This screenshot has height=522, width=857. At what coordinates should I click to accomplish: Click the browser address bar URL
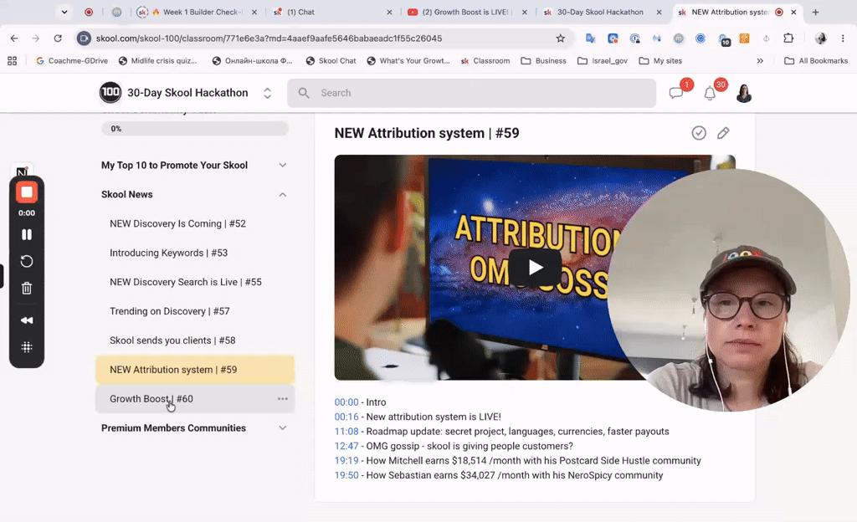[x=269, y=38]
